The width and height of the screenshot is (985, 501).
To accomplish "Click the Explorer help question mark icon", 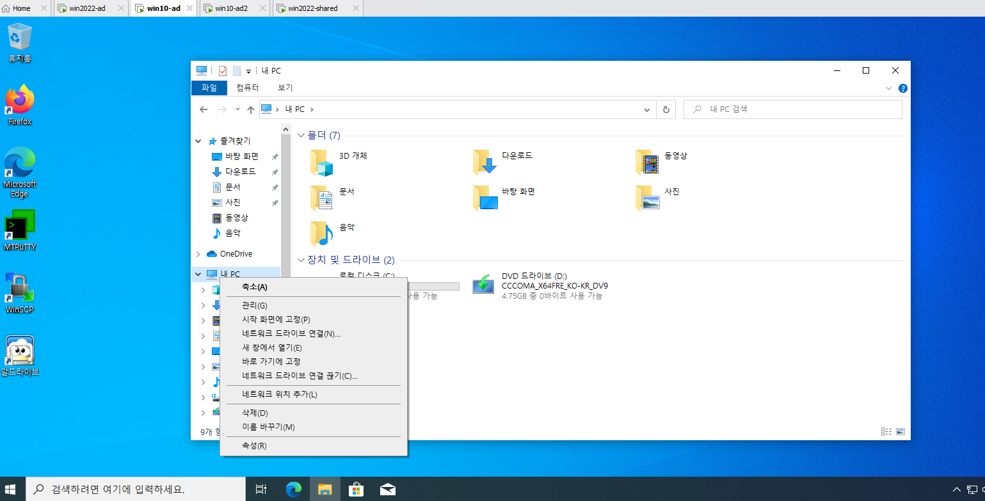I will [902, 88].
